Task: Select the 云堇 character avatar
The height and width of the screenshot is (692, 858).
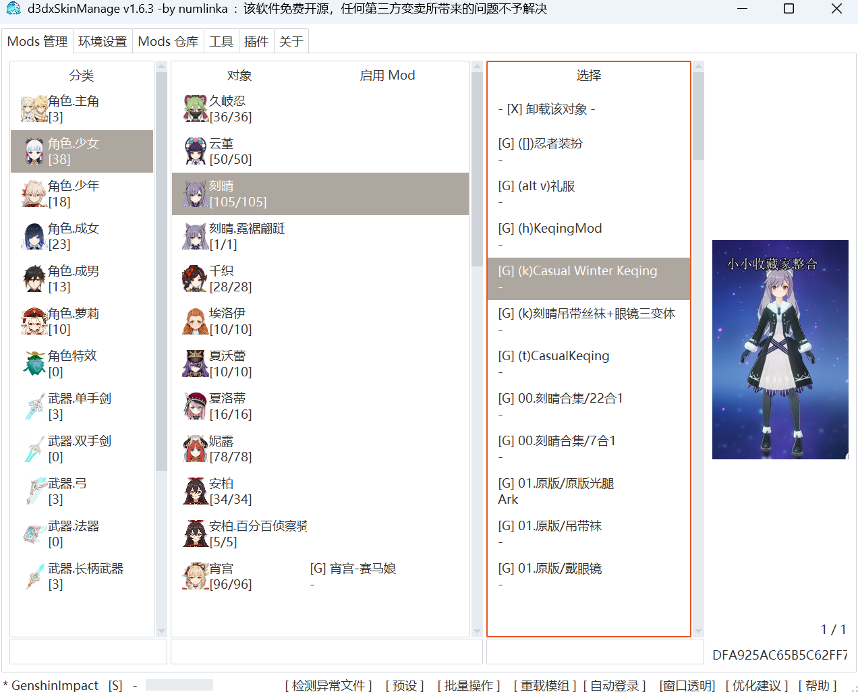Action: [195, 152]
